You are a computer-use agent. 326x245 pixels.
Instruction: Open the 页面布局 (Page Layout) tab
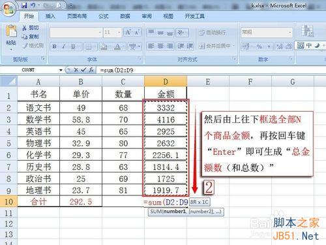coord(77,16)
